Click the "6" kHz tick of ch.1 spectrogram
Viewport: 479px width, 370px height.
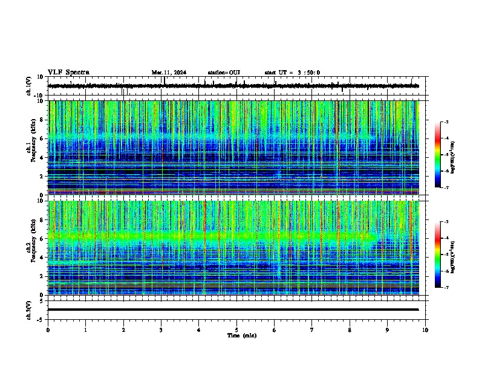click(43, 138)
